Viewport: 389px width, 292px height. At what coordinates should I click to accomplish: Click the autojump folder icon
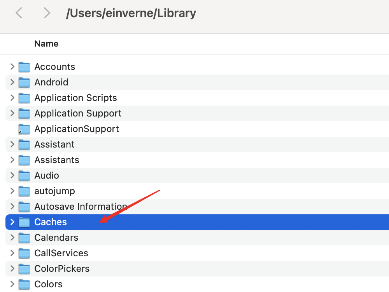coord(24,191)
